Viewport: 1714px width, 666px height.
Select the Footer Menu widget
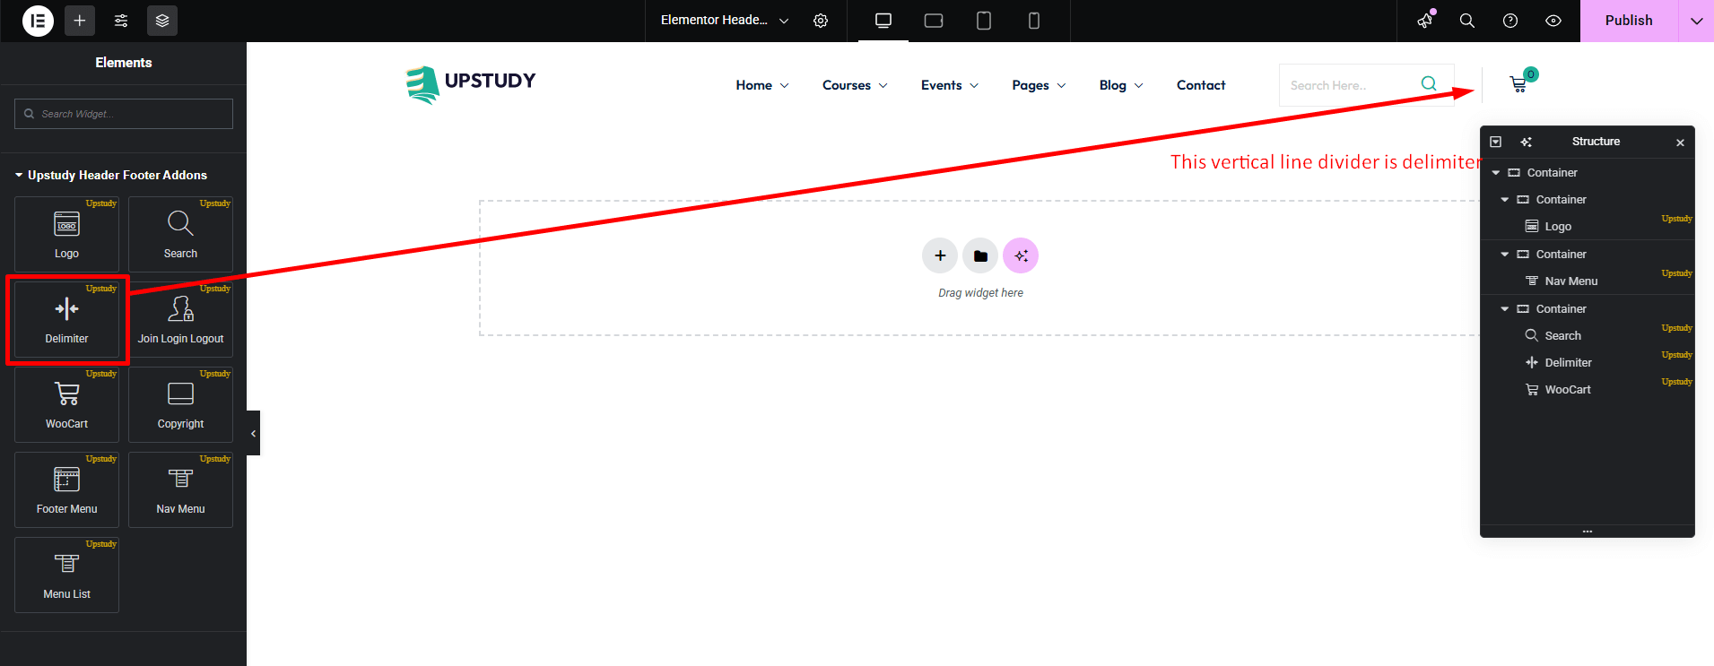click(x=66, y=490)
